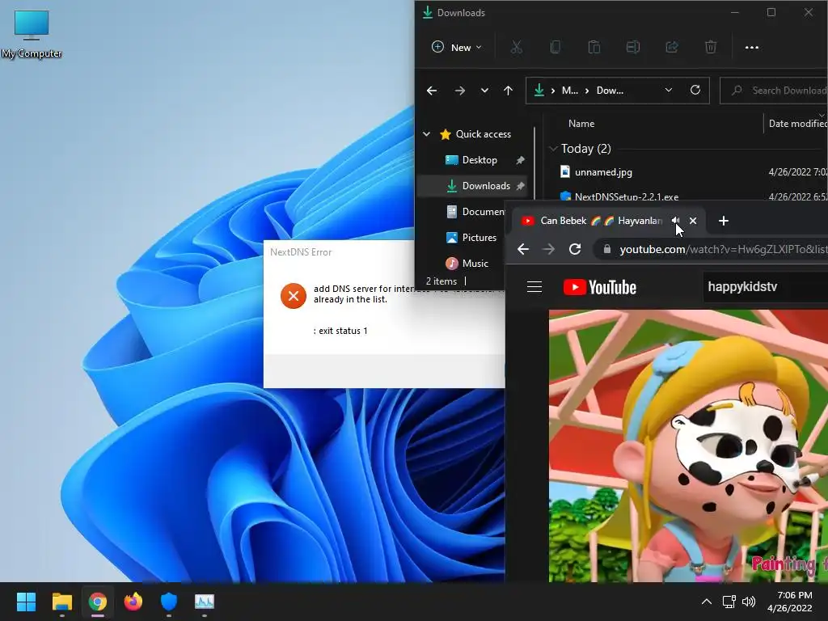Click the Search Downloads field
This screenshot has width=828, height=621.
774,91
